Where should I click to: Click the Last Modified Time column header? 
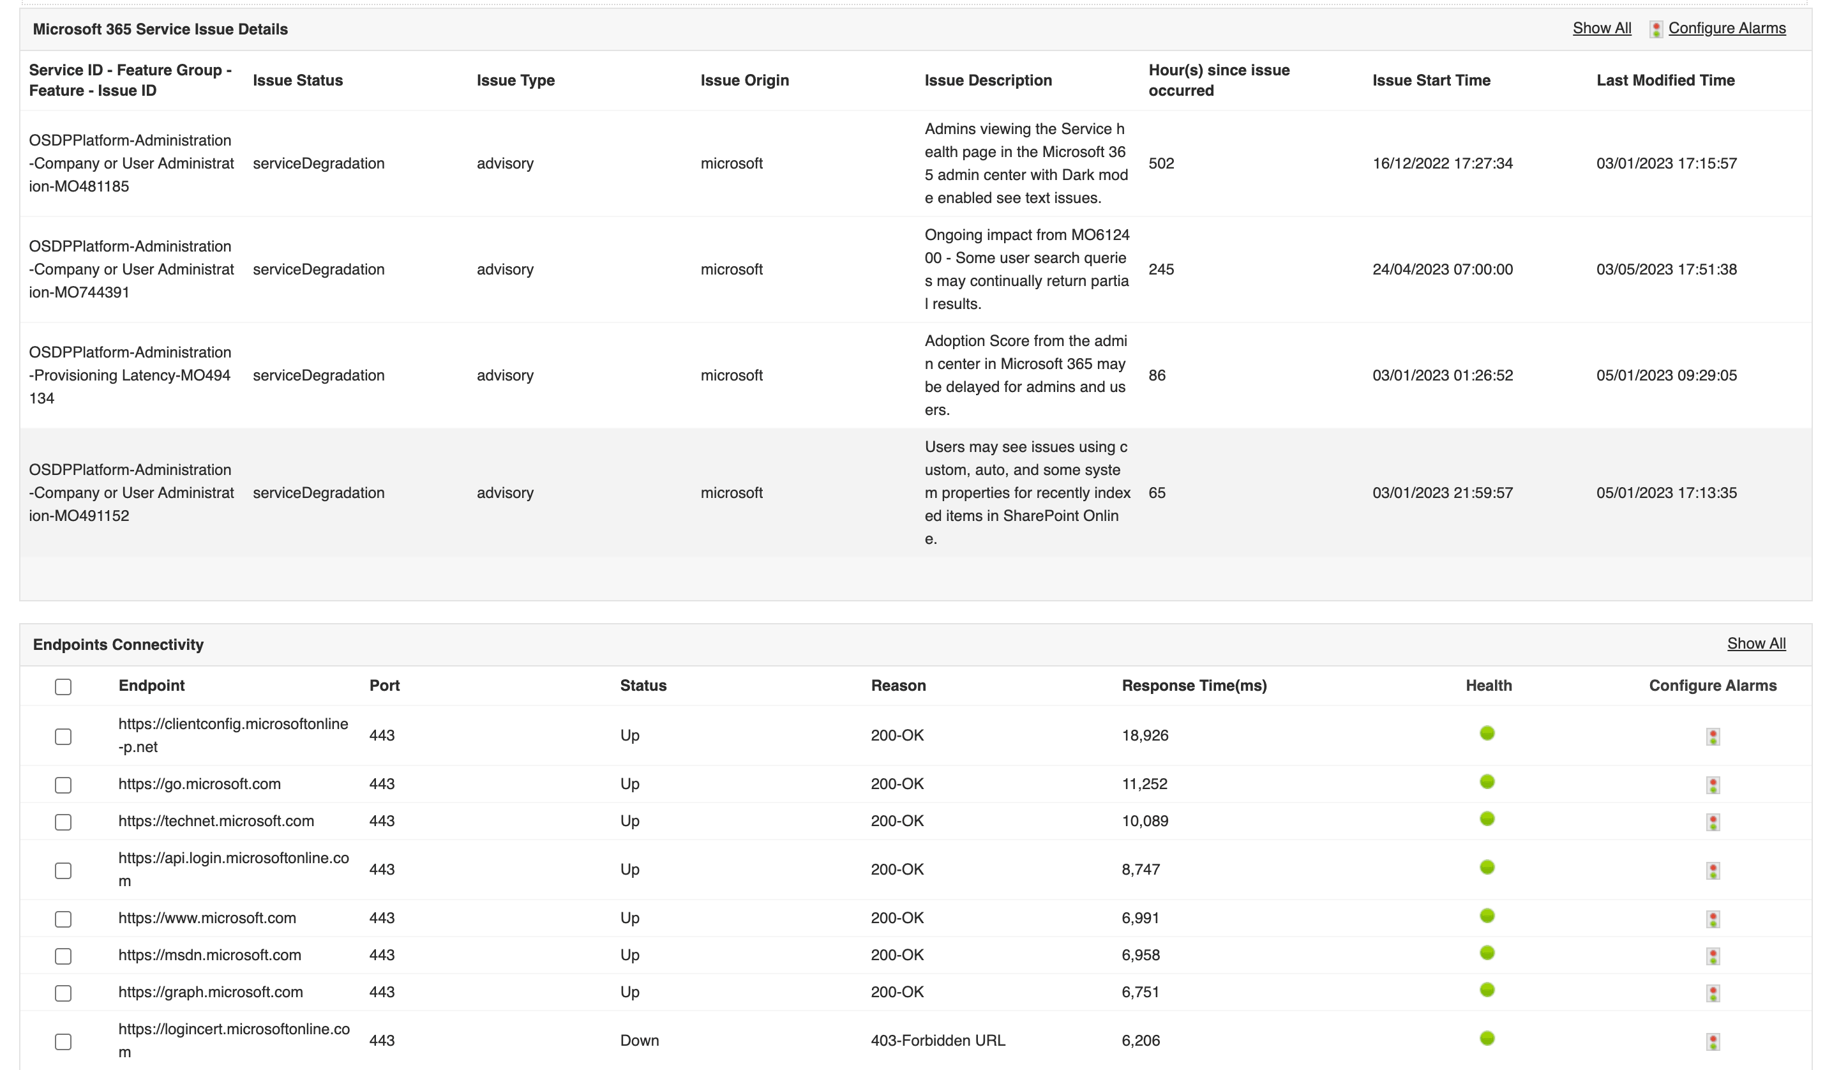1665,80
